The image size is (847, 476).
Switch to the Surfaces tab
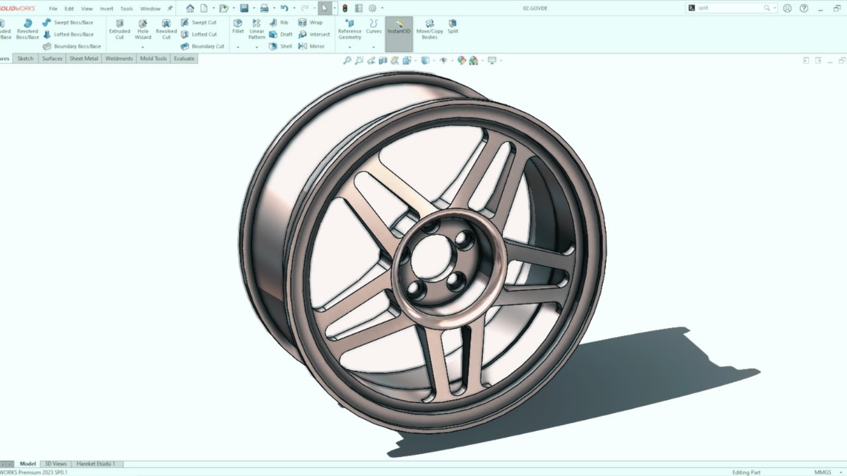52,59
